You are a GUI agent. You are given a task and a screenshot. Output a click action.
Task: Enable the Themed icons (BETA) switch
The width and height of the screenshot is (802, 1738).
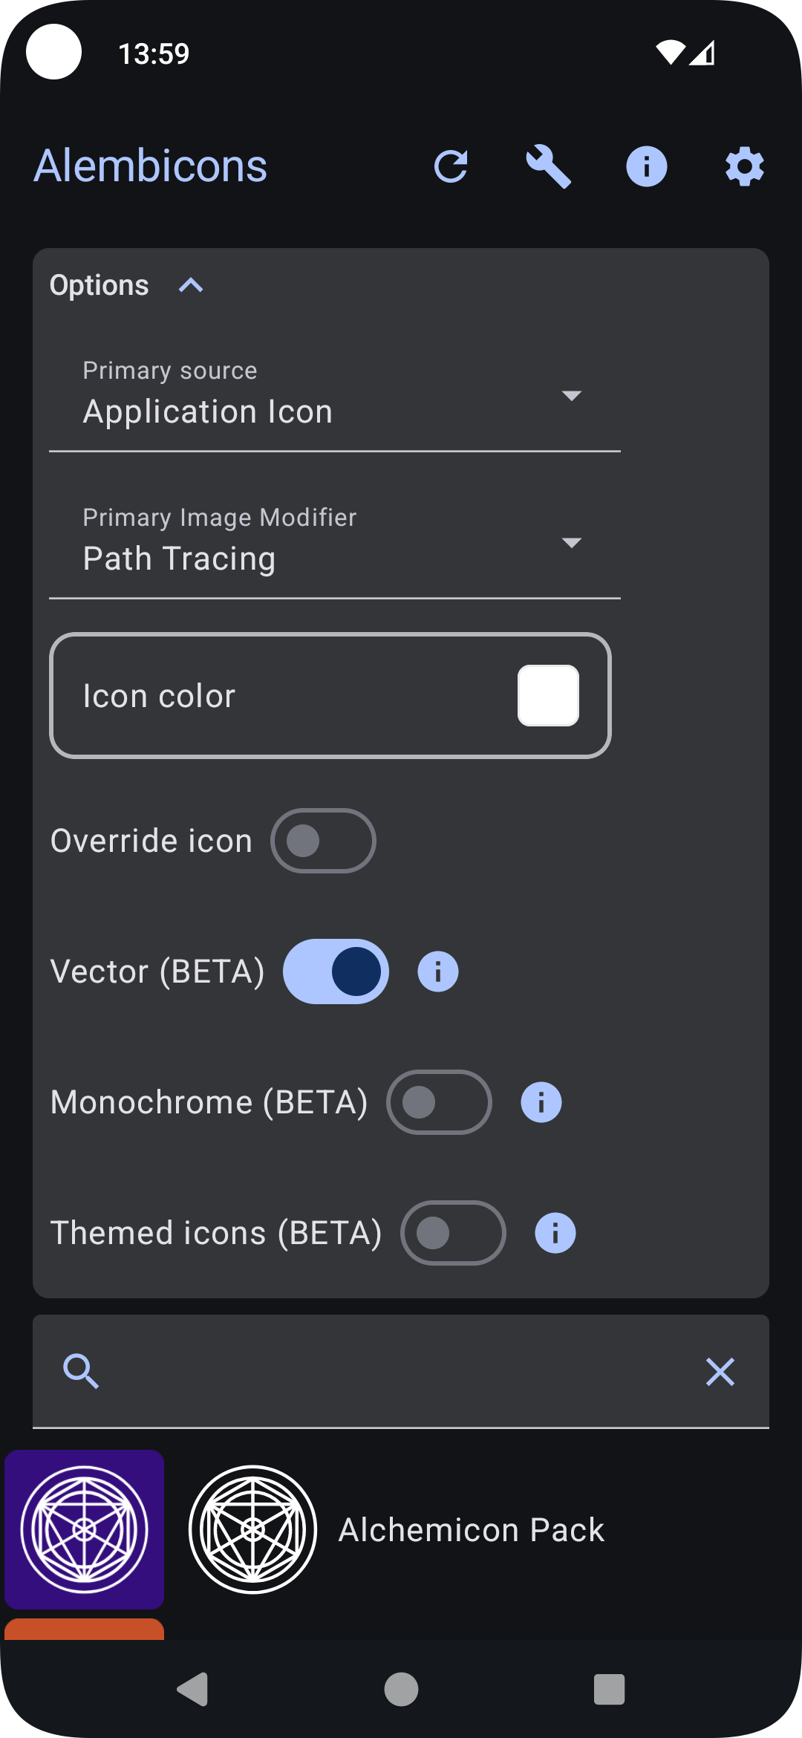pos(453,1233)
